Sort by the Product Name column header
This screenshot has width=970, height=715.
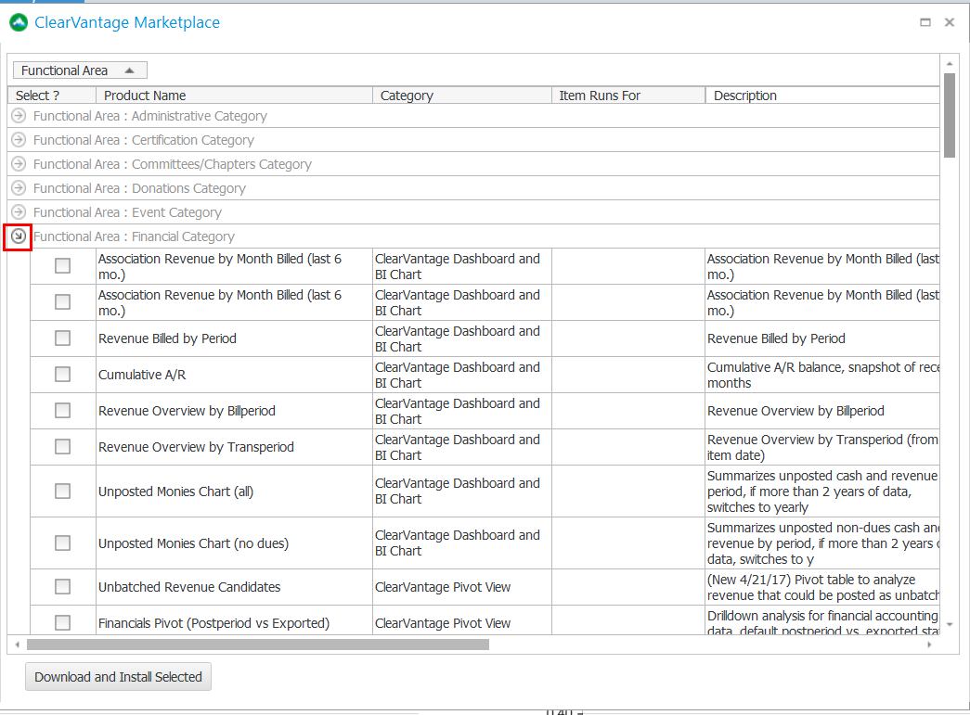click(x=235, y=96)
